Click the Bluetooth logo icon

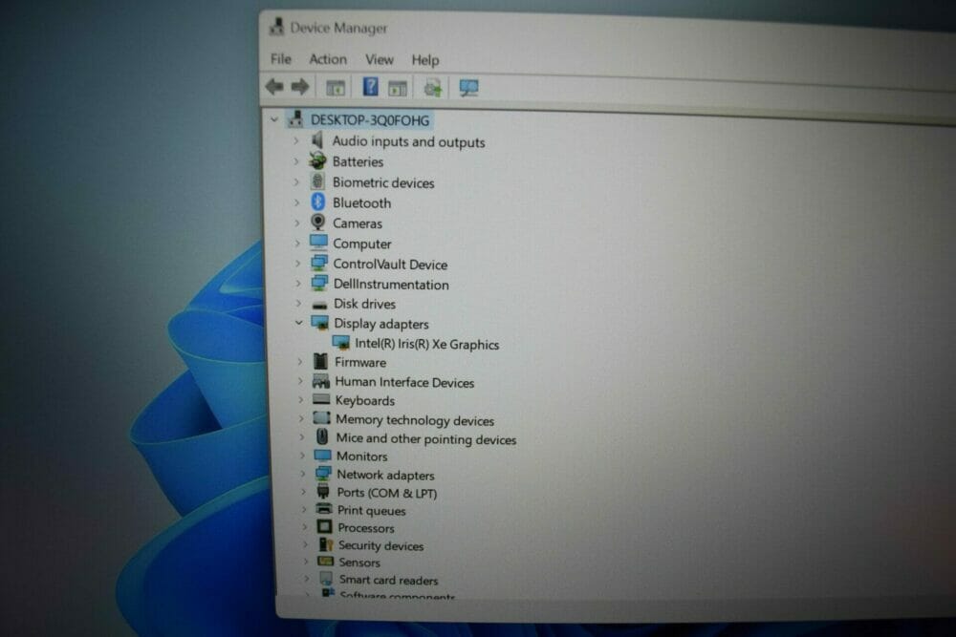coord(317,202)
